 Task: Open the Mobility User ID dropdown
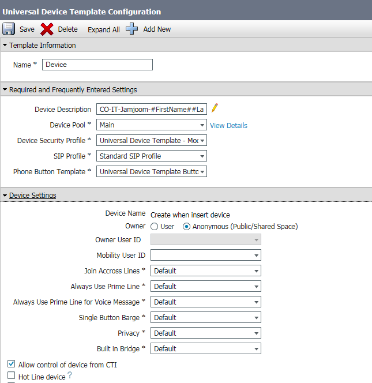pos(205,255)
